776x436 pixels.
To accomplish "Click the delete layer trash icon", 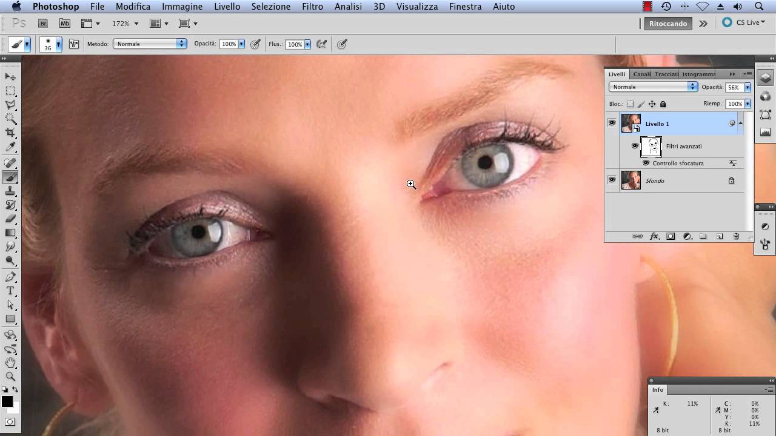I will pyautogui.click(x=736, y=236).
